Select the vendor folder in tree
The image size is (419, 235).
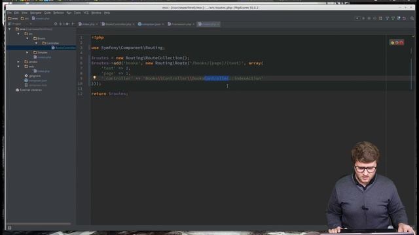31,62
